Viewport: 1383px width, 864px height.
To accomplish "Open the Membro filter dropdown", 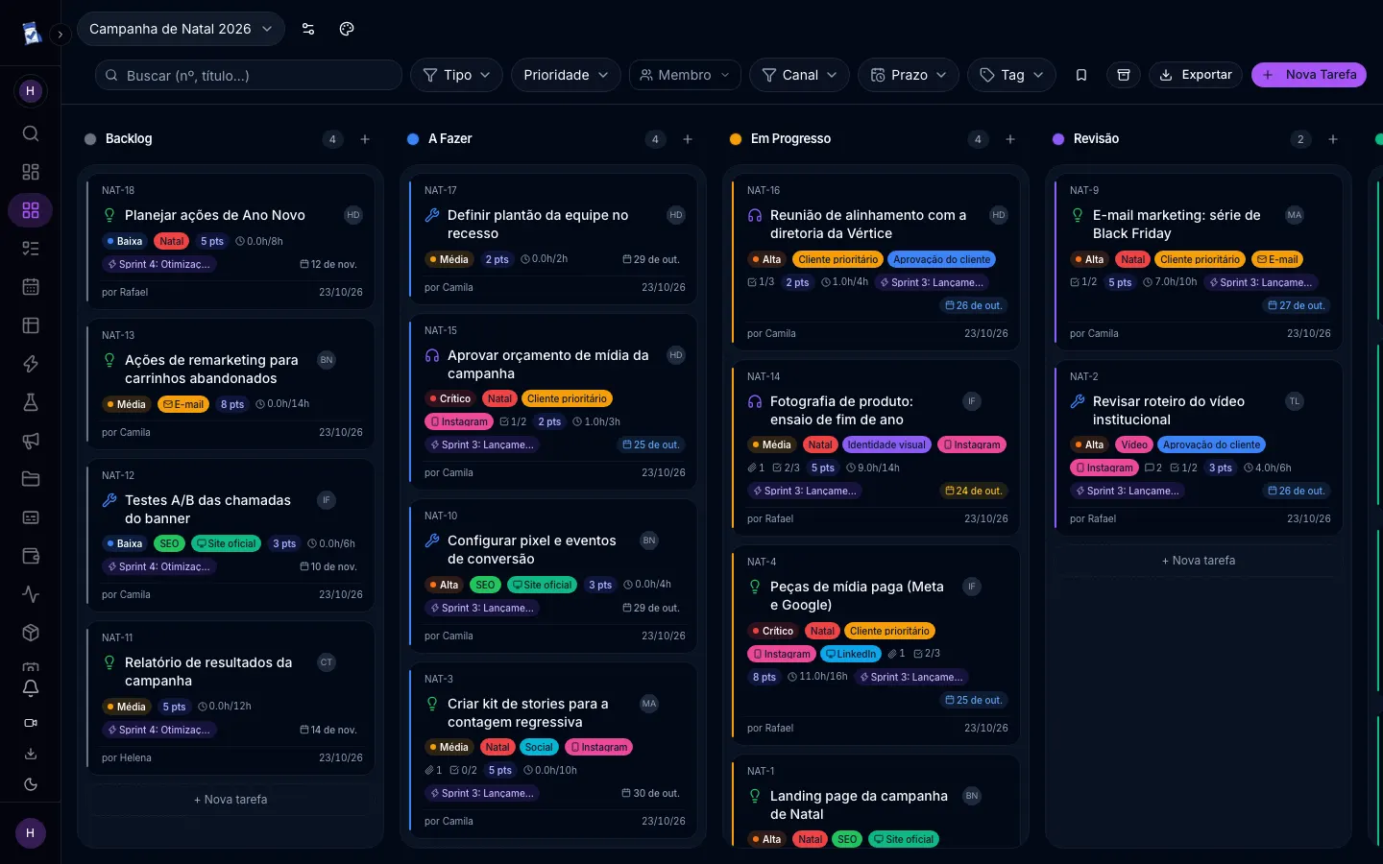I will pyautogui.click(x=685, y=75).
